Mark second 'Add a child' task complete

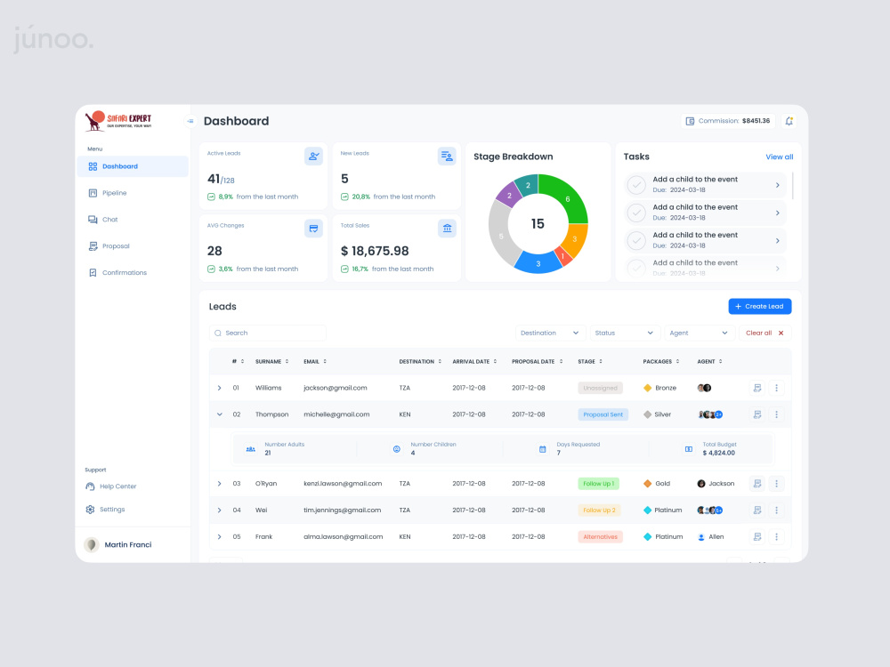click(637, 213)
